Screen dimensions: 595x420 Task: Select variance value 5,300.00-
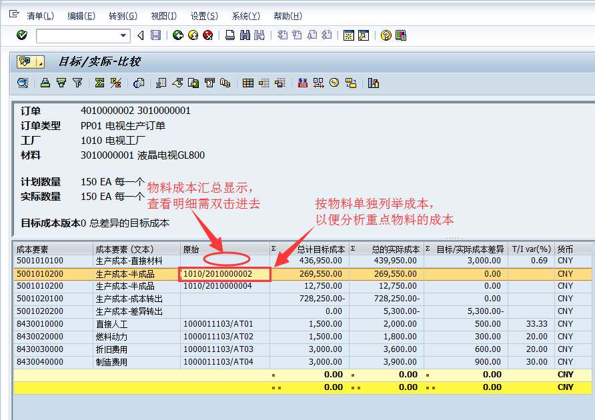pyautogui.click(x=486, y=311)
